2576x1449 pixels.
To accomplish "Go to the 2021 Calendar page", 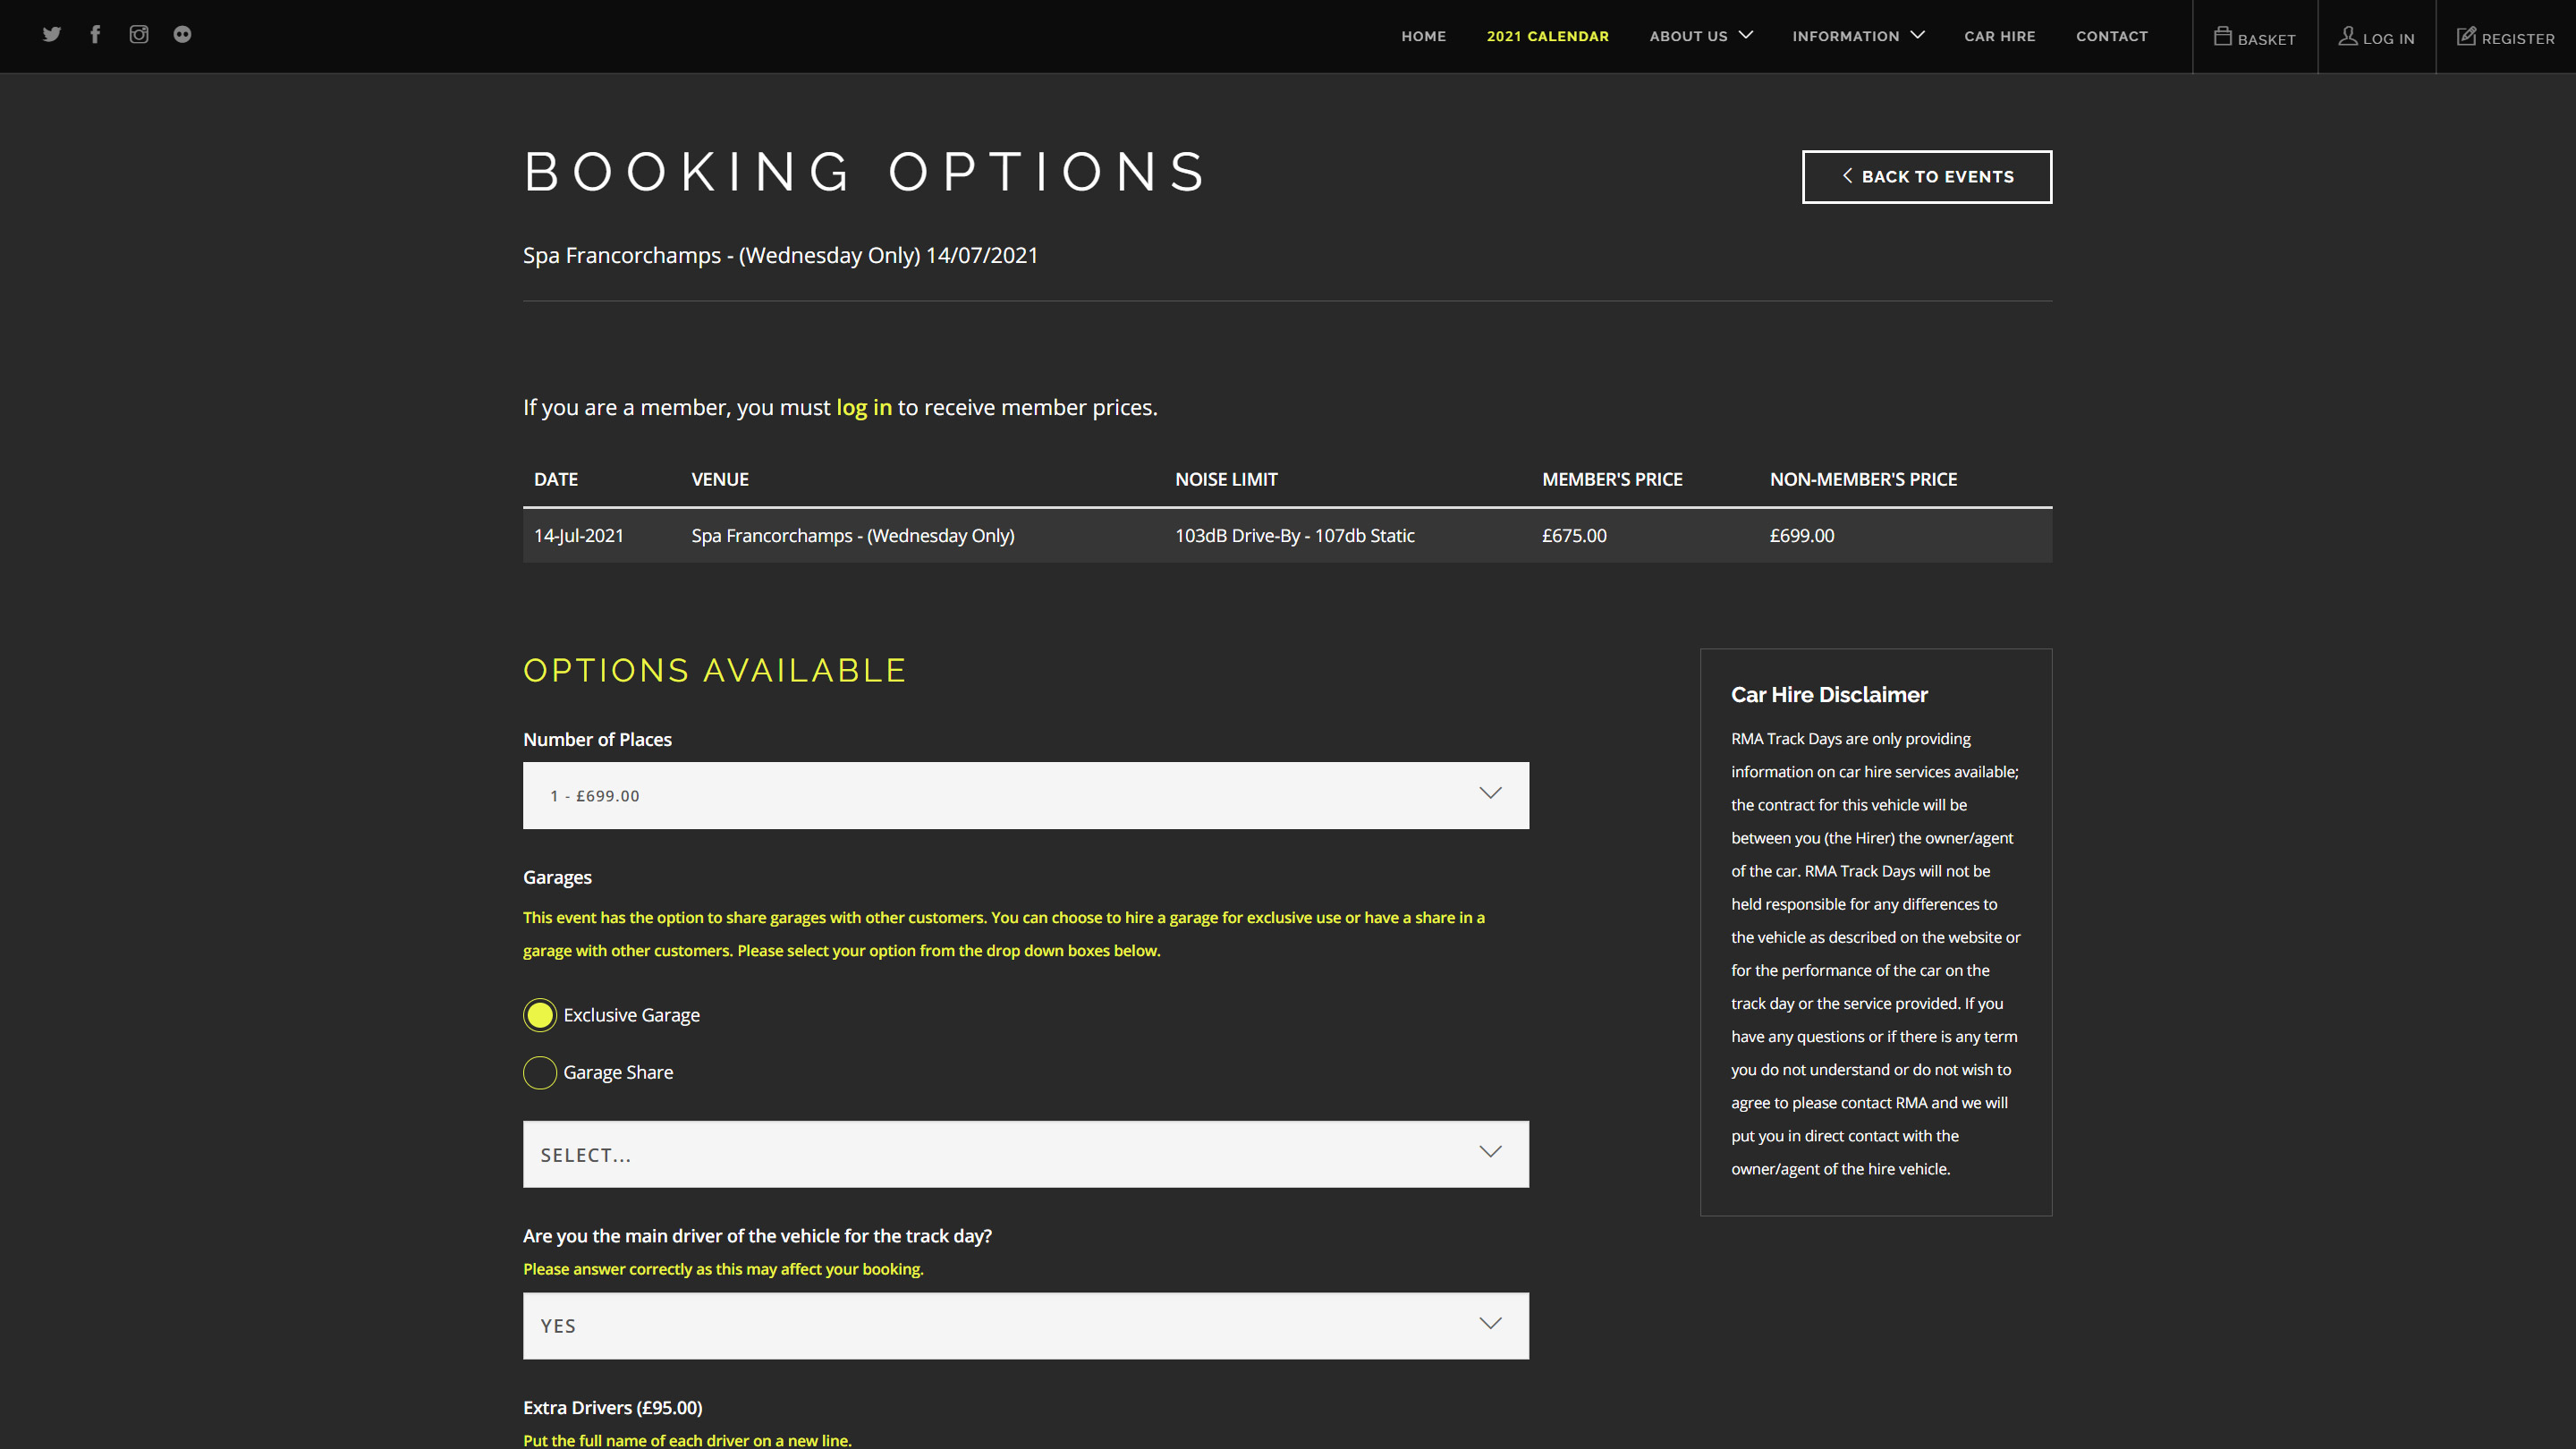I will [x=1547, y=36].
